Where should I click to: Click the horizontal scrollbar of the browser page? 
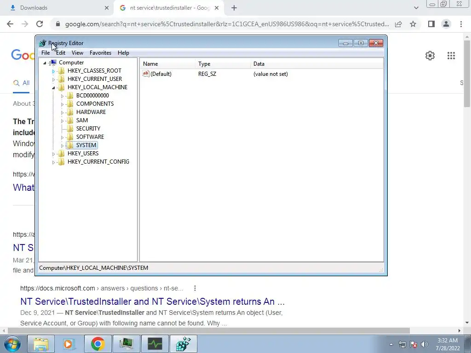pos(208,330)
